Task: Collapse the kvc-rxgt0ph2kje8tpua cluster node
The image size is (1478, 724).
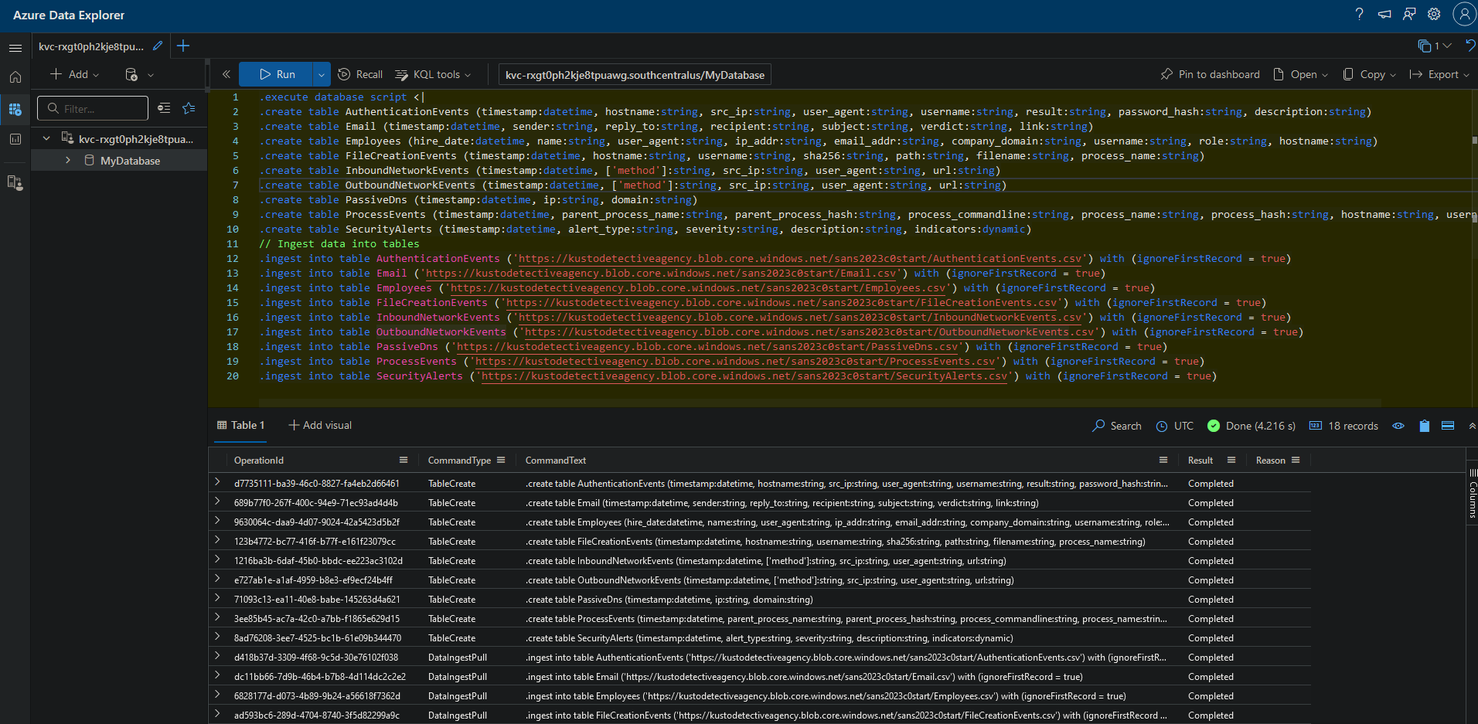Action: pyautogui.click(x=46, y=138)
